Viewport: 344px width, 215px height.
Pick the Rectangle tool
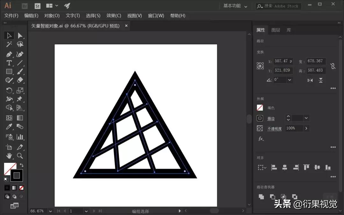coord(9,72)
